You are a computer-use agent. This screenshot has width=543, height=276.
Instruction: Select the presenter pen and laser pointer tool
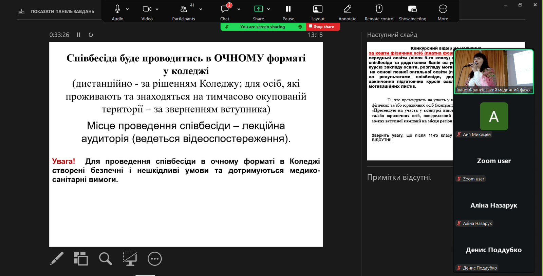pyautogui.click(x=57, y=259)
